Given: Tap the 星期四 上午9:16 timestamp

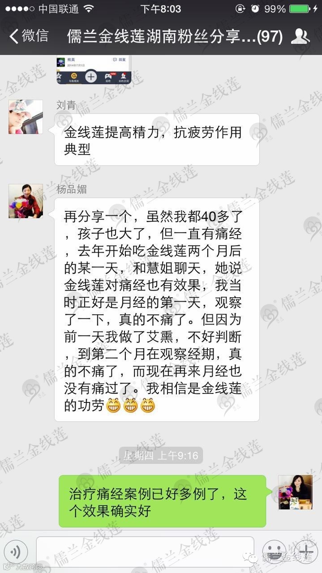Looking at the screenshot, I should coord(161,456).
